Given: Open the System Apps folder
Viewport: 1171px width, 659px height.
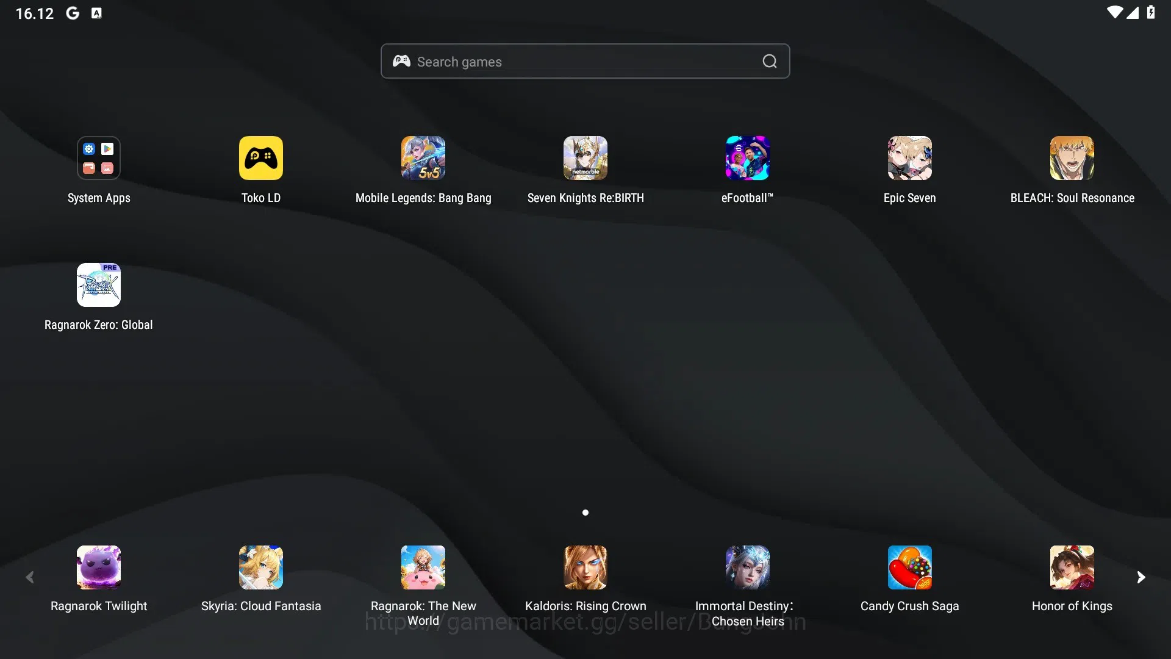Looking at the screenshot, I should point(99,158).
